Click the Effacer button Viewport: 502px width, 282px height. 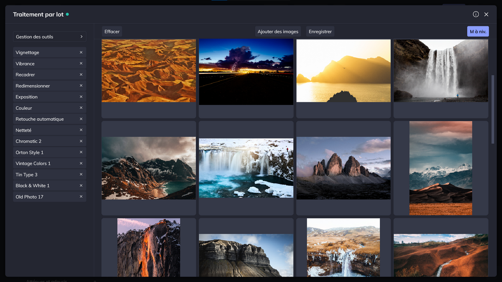point(112,31)
